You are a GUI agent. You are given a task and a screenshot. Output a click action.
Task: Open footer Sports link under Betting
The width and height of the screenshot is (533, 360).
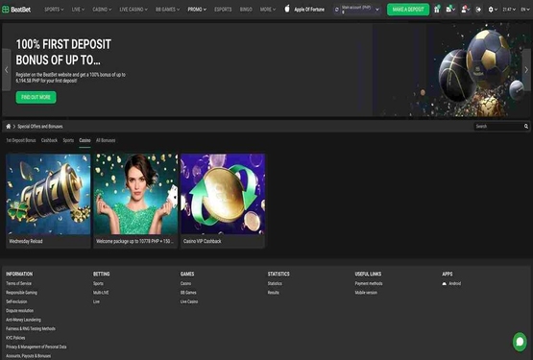pos(98,283)
